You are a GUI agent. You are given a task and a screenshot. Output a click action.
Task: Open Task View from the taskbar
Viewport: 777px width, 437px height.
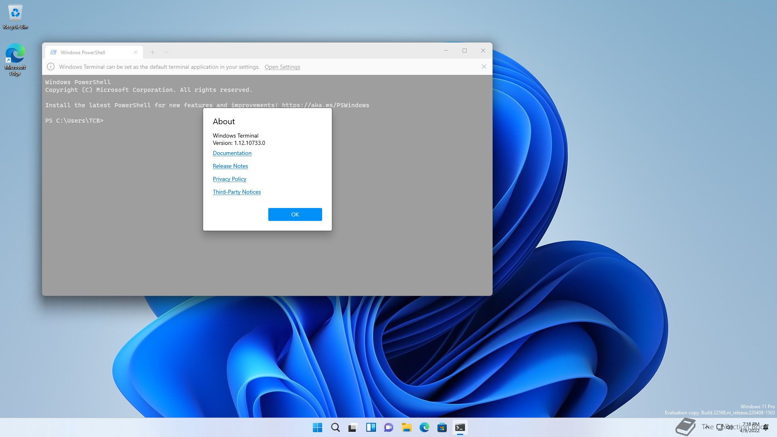click(353, 427)
